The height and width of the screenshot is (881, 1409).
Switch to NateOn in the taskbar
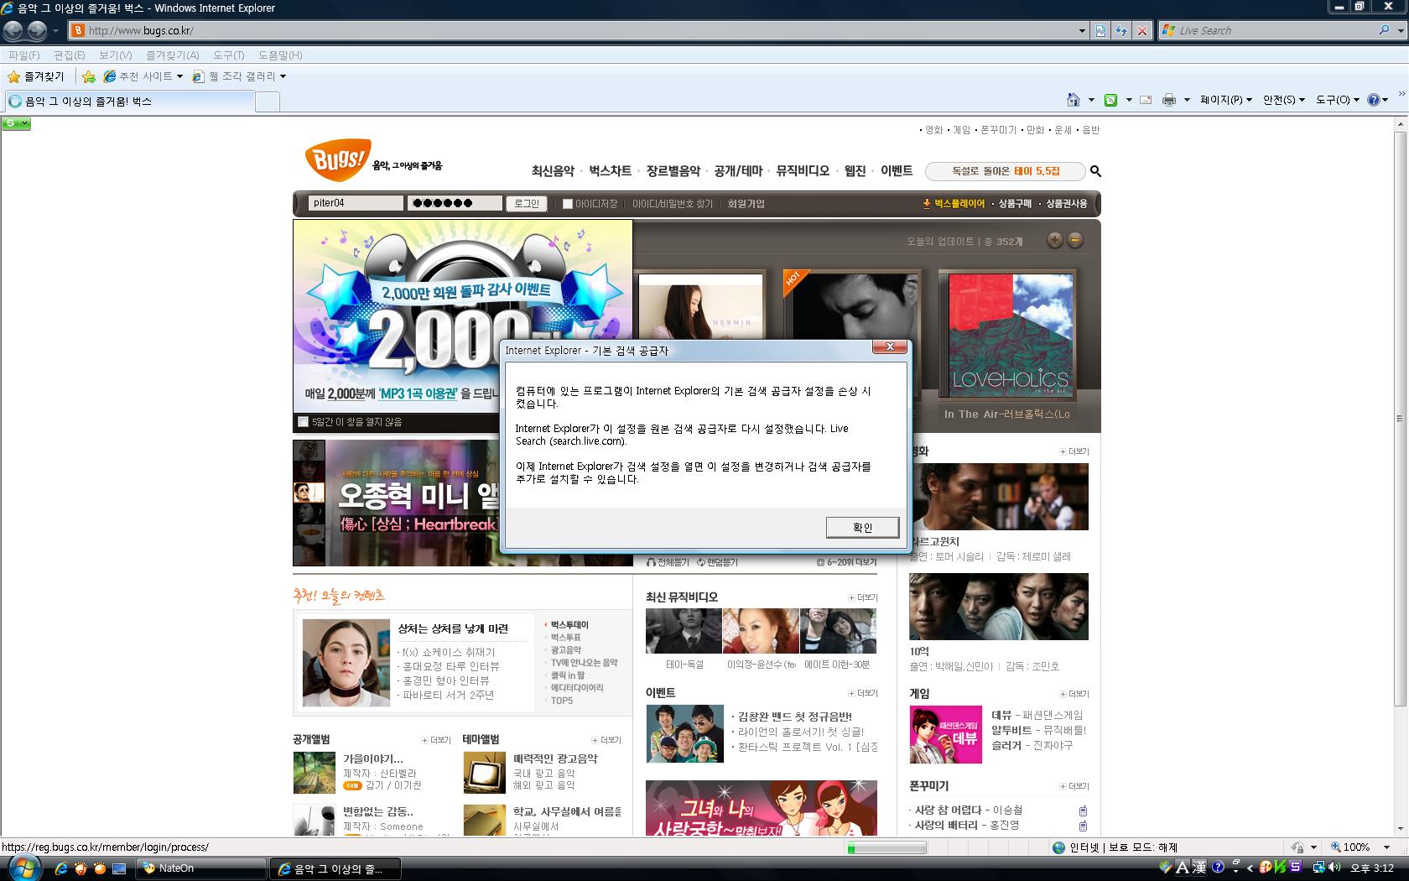200,868
